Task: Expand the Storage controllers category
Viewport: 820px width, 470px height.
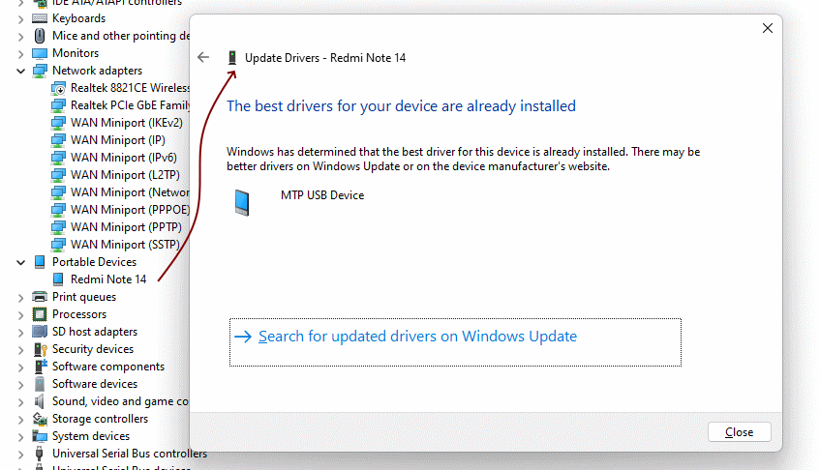Action: pos(20,420)
